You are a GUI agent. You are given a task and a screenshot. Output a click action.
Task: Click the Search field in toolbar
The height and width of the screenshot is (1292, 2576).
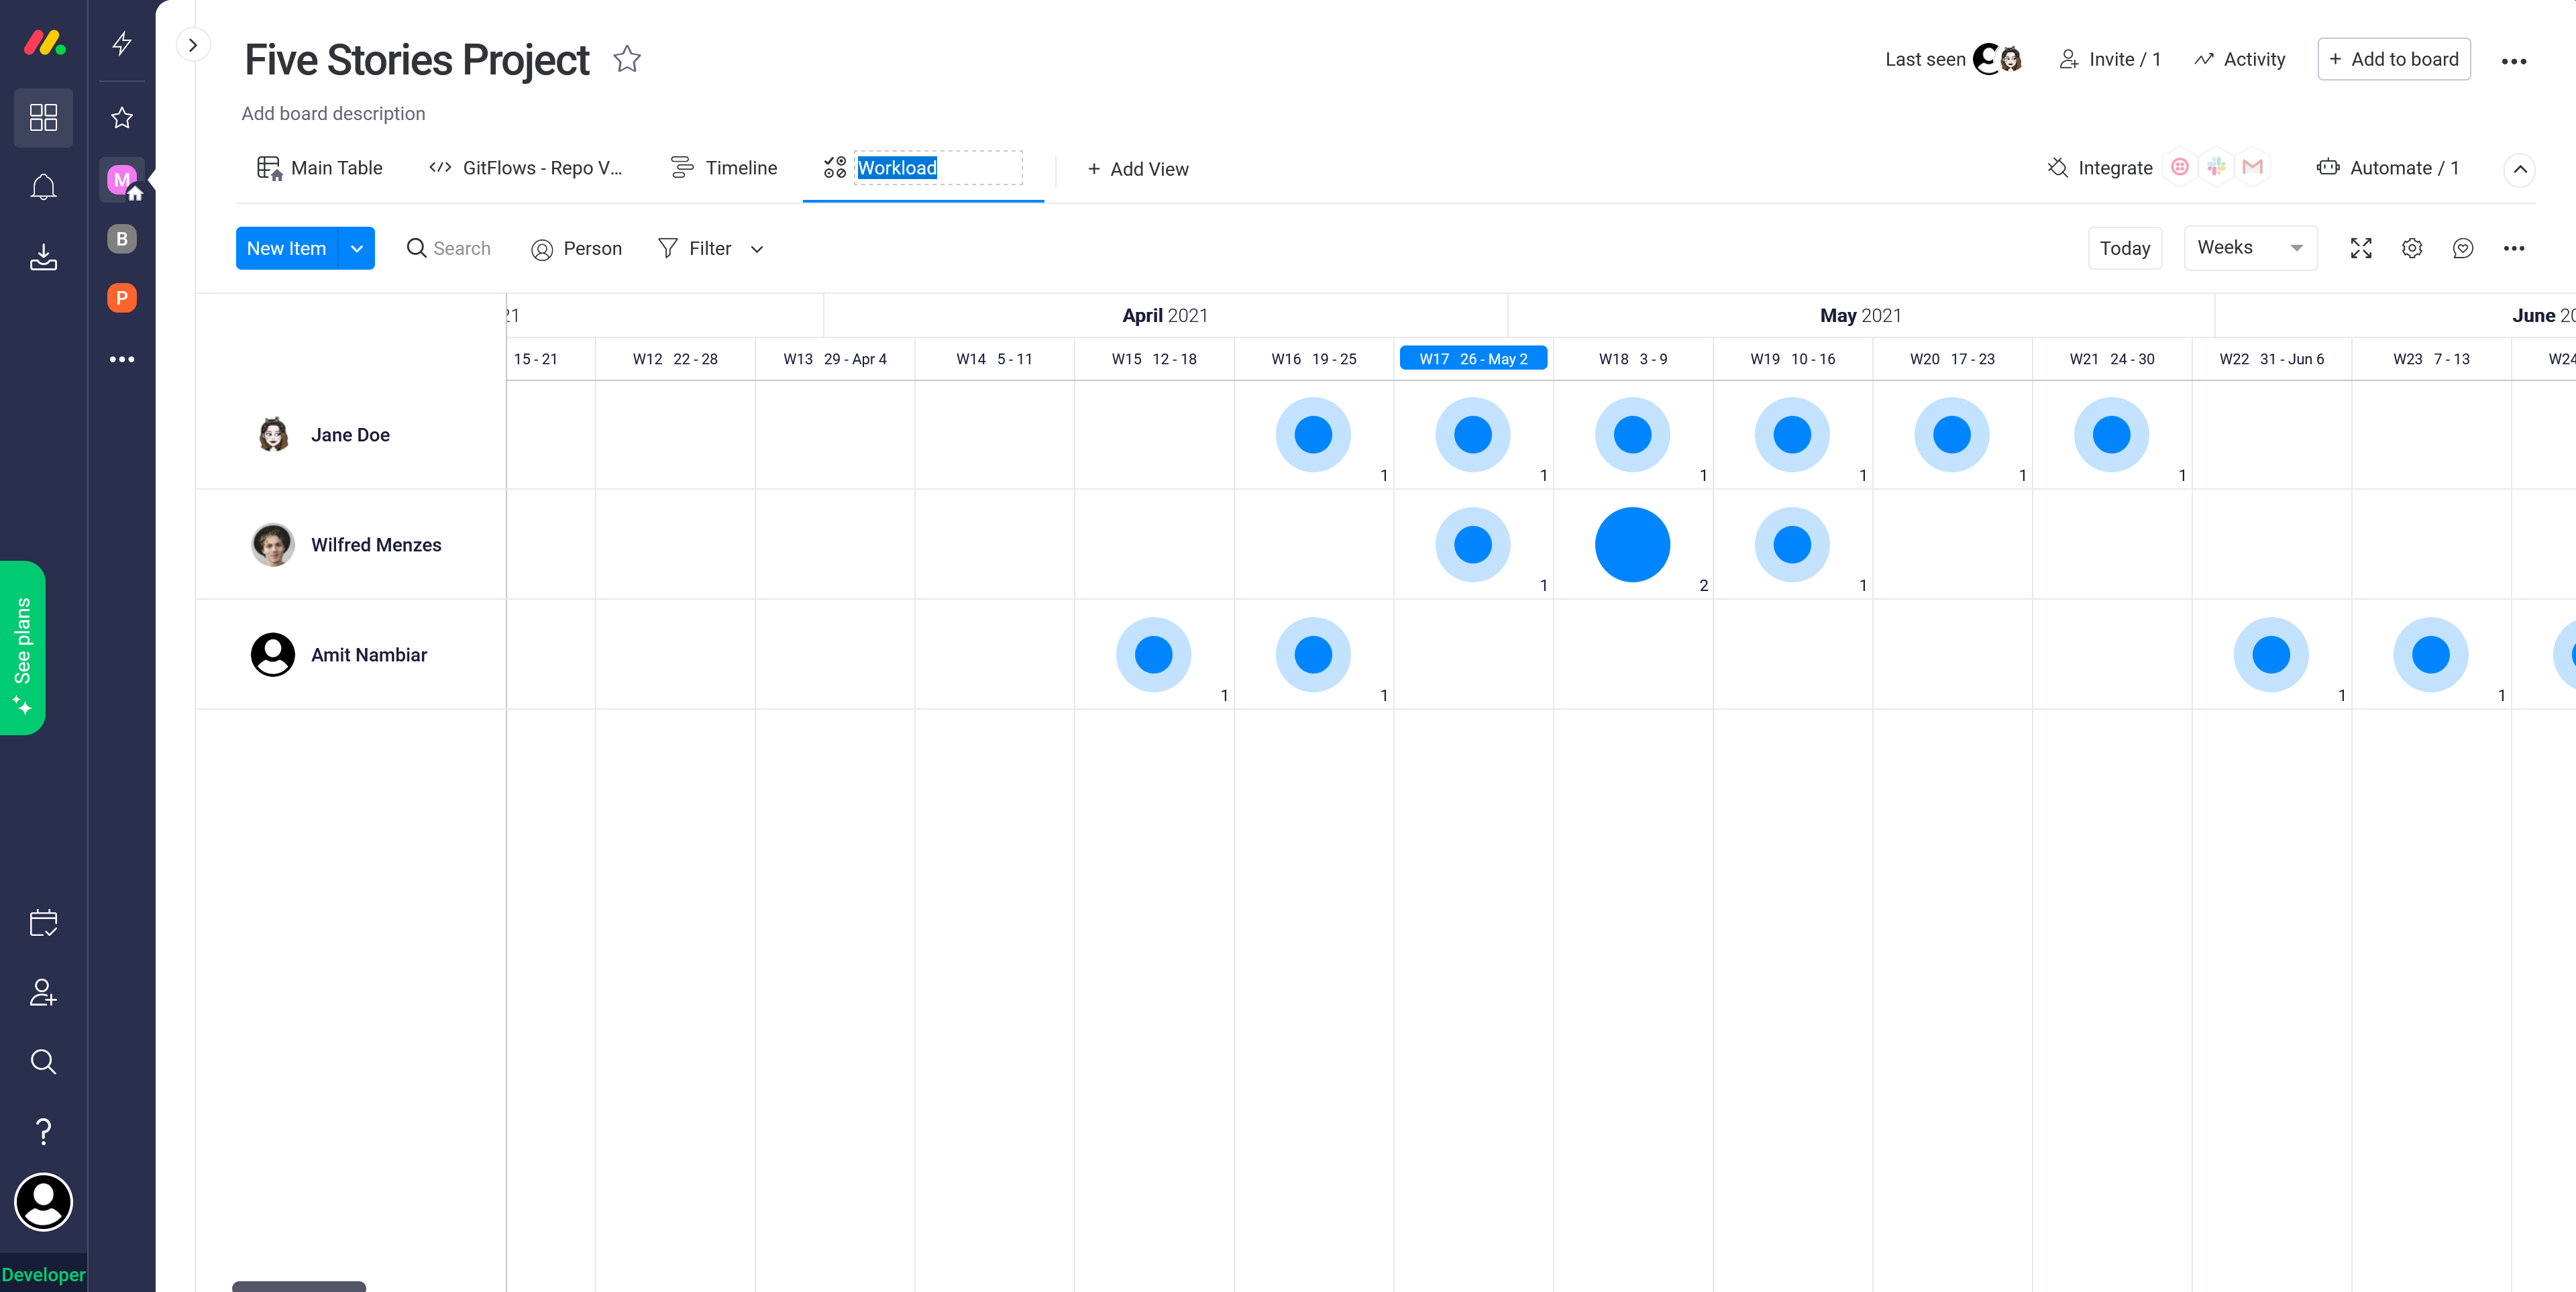(x=461, y=248)
